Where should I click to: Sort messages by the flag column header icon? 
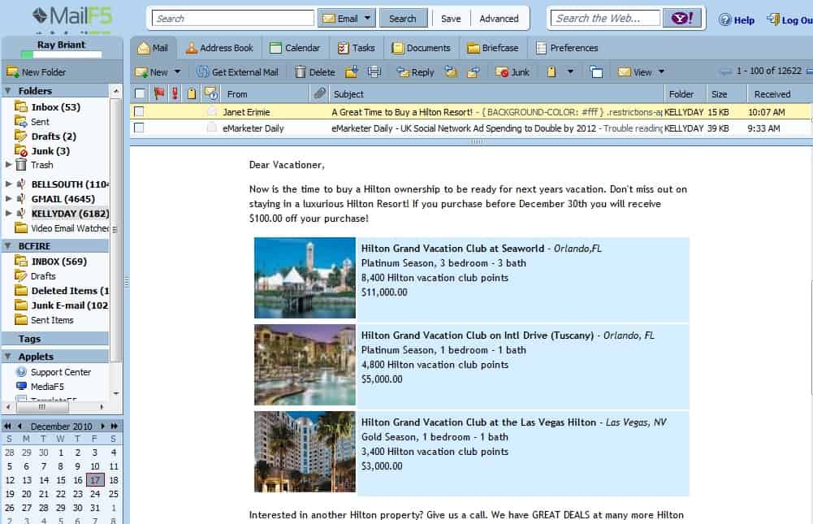click(x=158, y=93)
